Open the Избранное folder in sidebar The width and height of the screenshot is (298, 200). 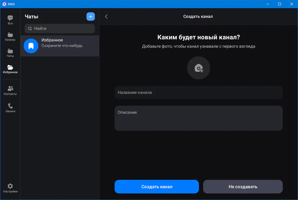click(x=10, y=69)
